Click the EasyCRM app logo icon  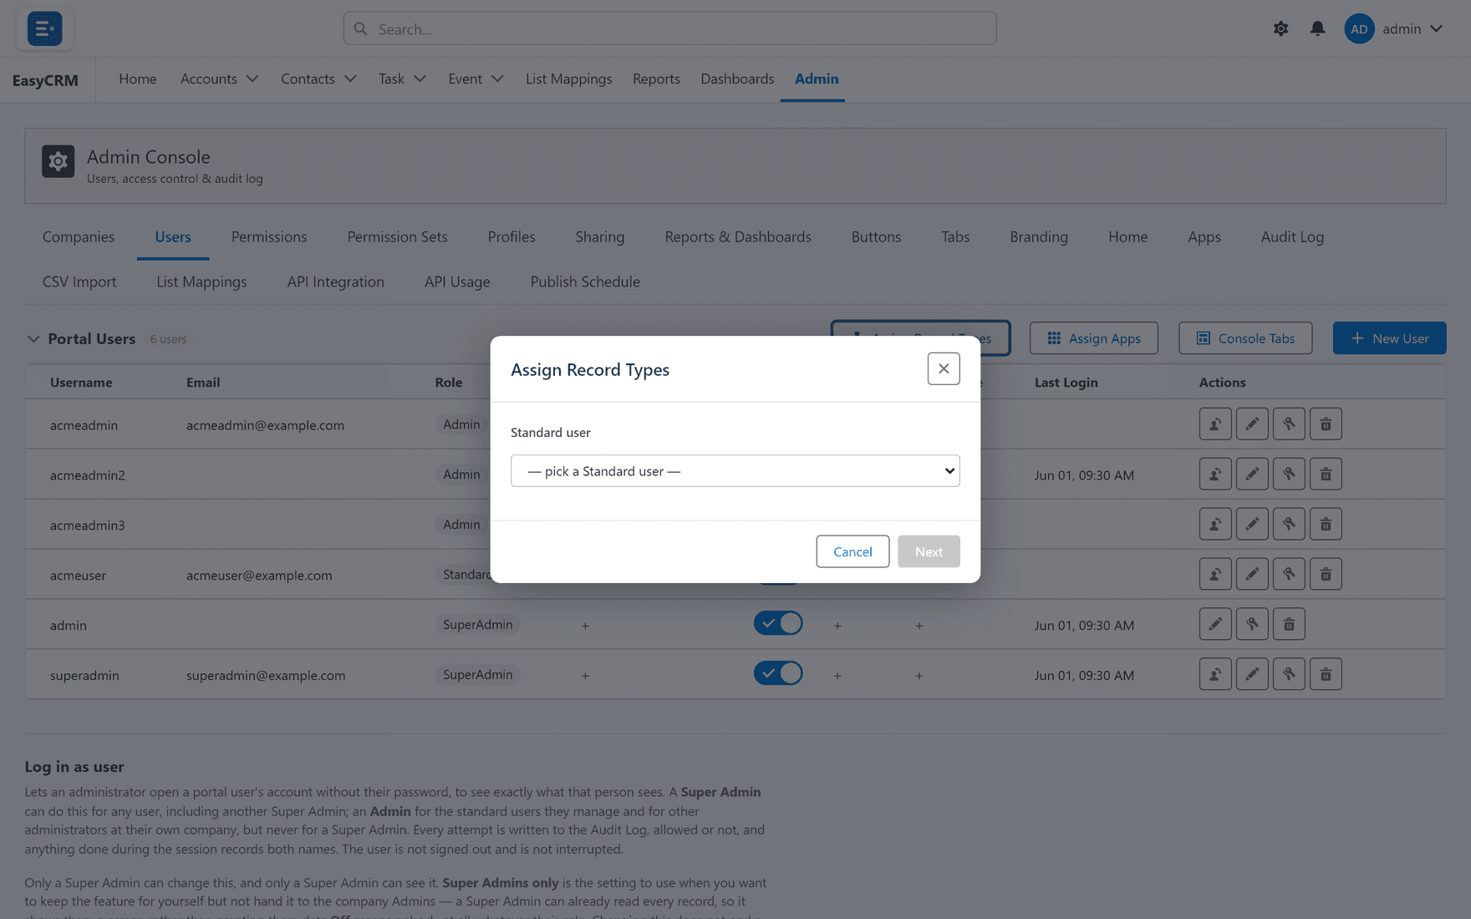click(x=44, y=28)
